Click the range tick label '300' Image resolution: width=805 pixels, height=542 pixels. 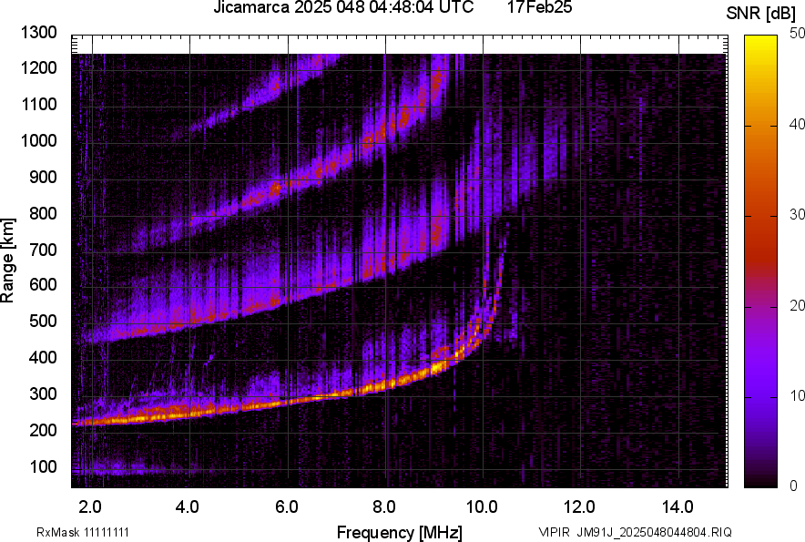click(x=43, y=394)
